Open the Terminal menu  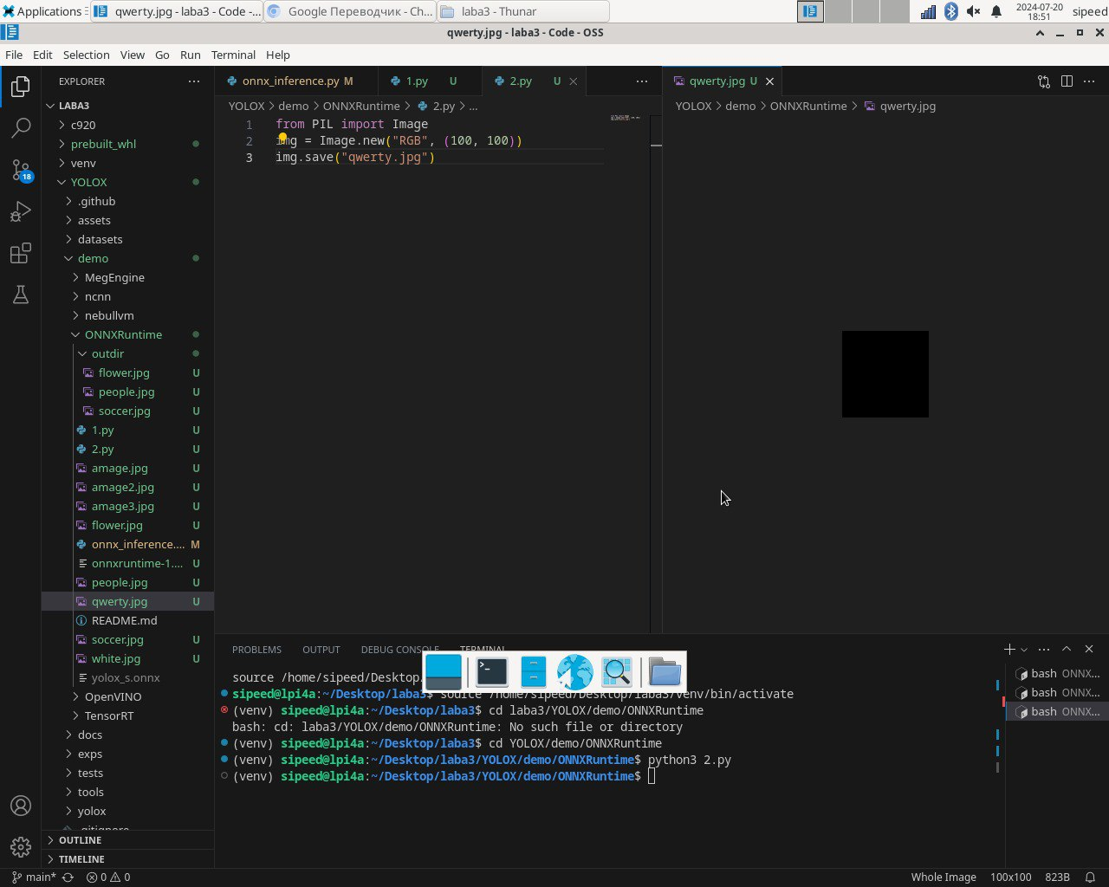click(233, 55)
